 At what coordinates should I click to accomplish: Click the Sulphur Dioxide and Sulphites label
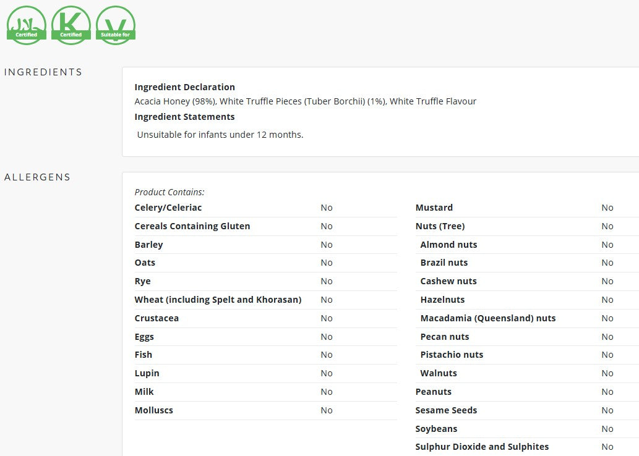coord(482,447)
